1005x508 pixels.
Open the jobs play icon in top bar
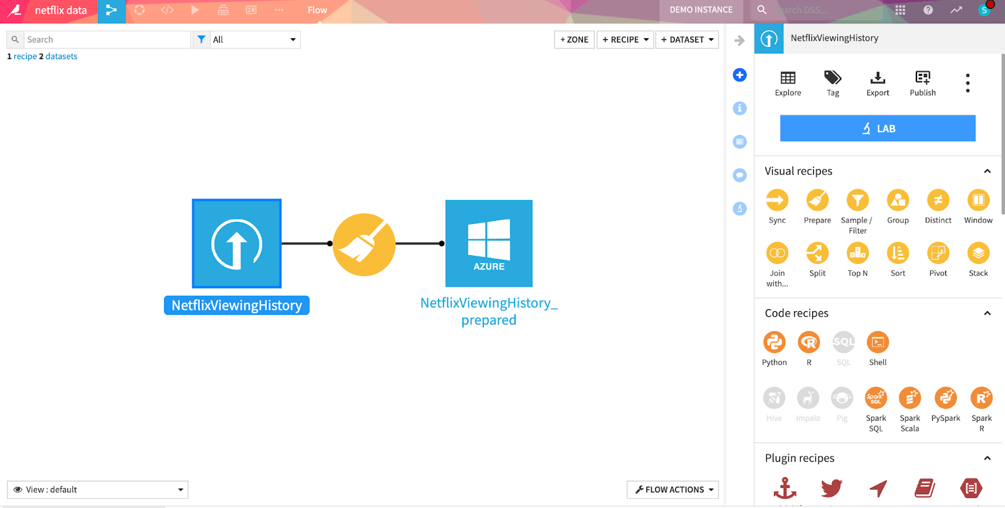pos(195,10)
